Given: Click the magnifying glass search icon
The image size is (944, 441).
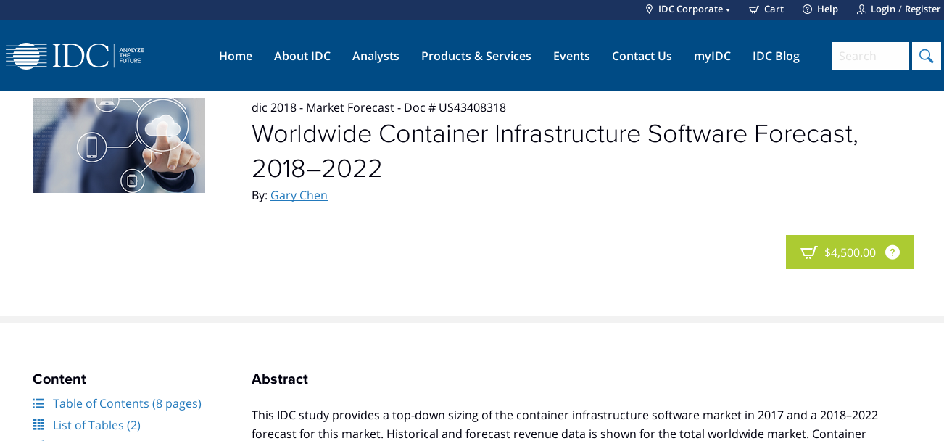Looking at the screenshot, I should [x=926, y=56].
